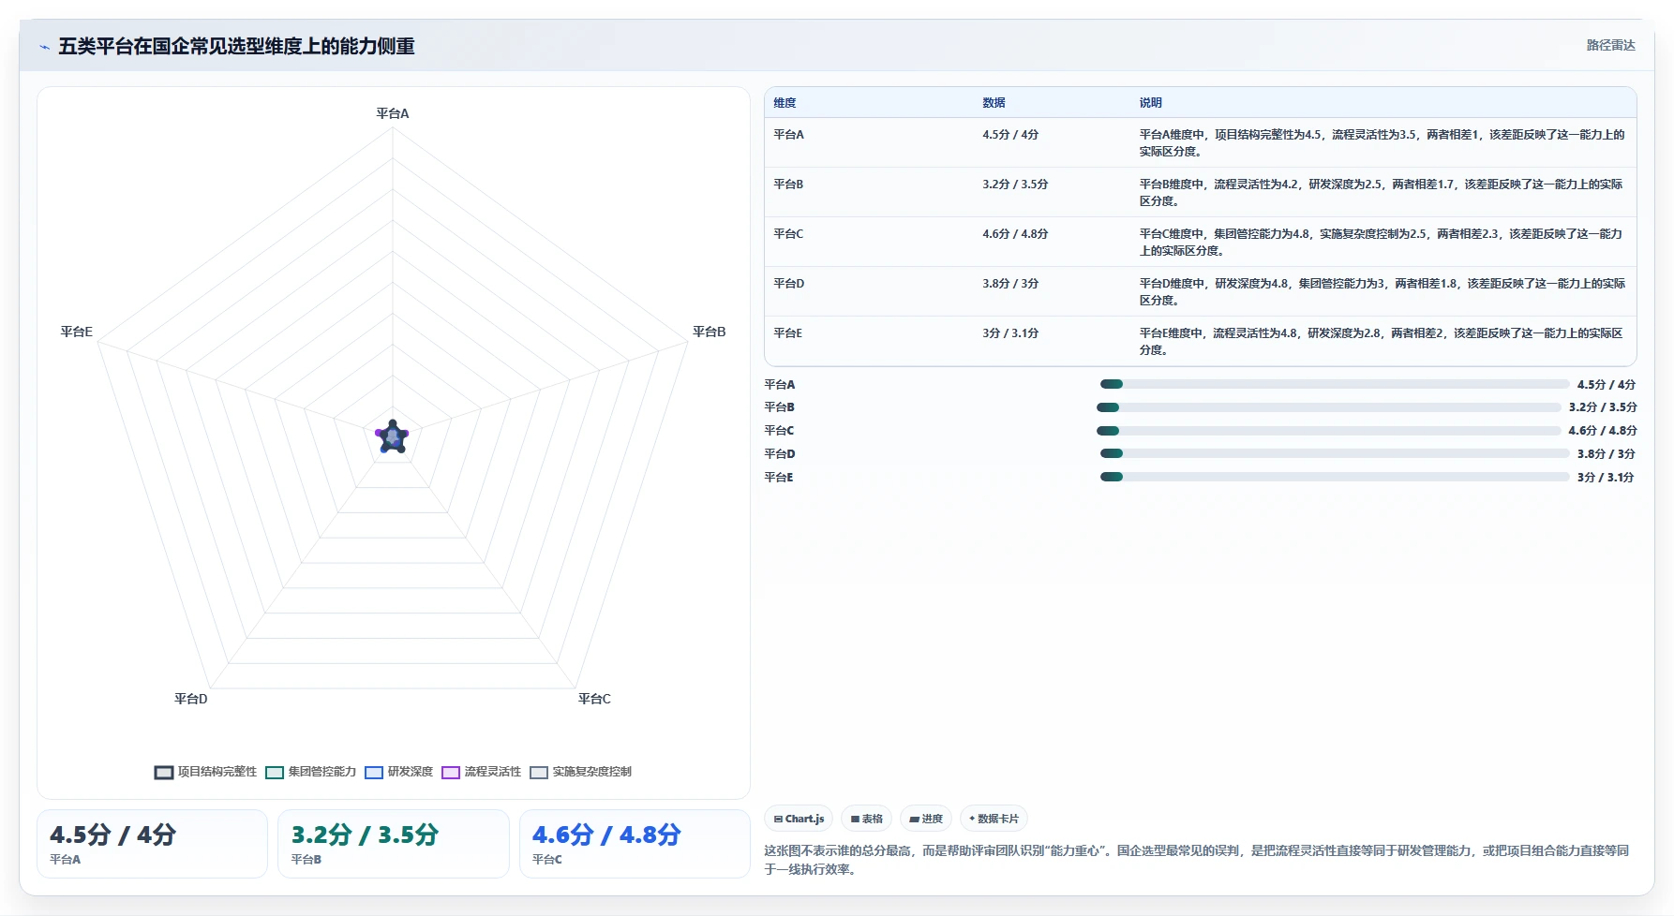Open the 平台C data card showing 4.6分 / 4.8分

(635, 844)
